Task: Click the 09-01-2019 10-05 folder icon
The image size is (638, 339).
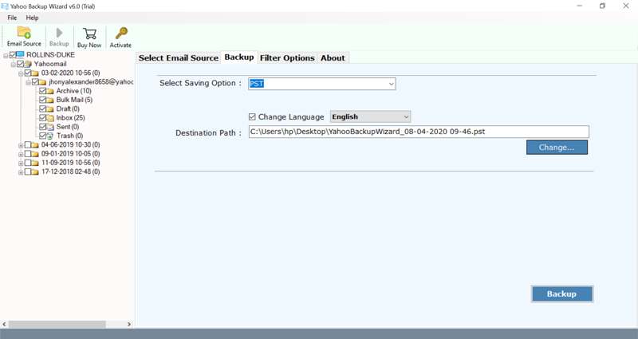Action: pyautogui.click(x=35, y=153)
